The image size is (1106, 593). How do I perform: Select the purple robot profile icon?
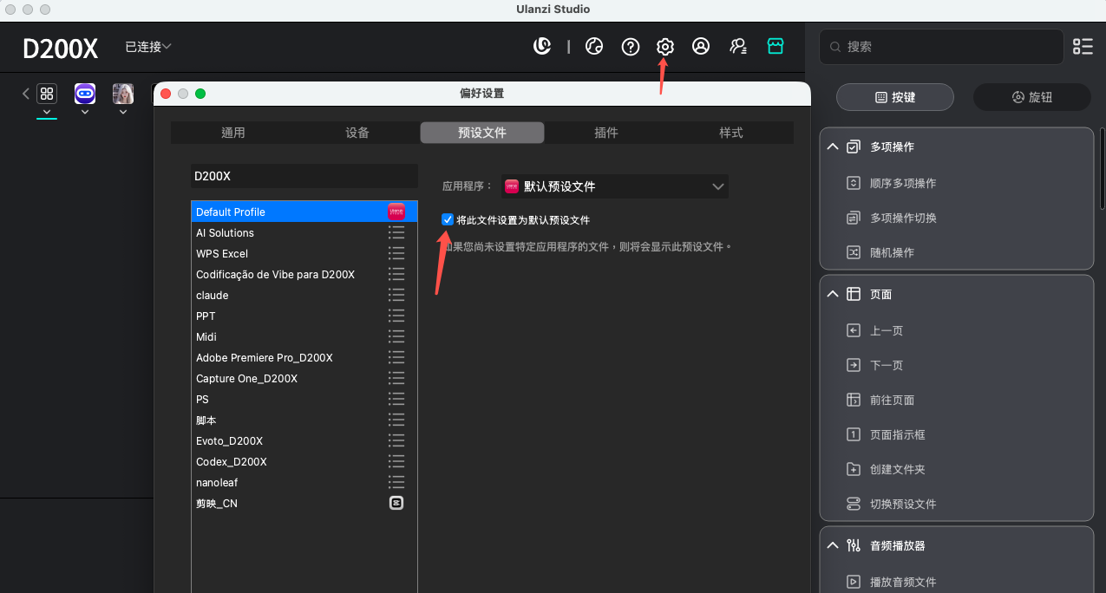[x=85, y=94]
